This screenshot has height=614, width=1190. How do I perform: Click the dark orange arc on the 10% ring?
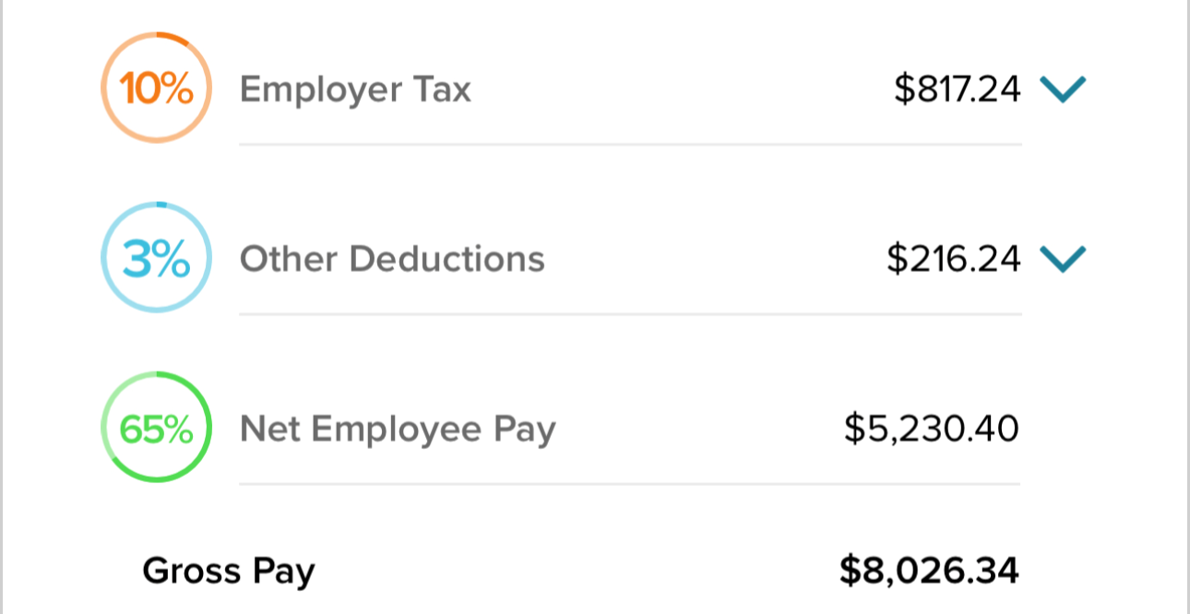tap(173, 37)
